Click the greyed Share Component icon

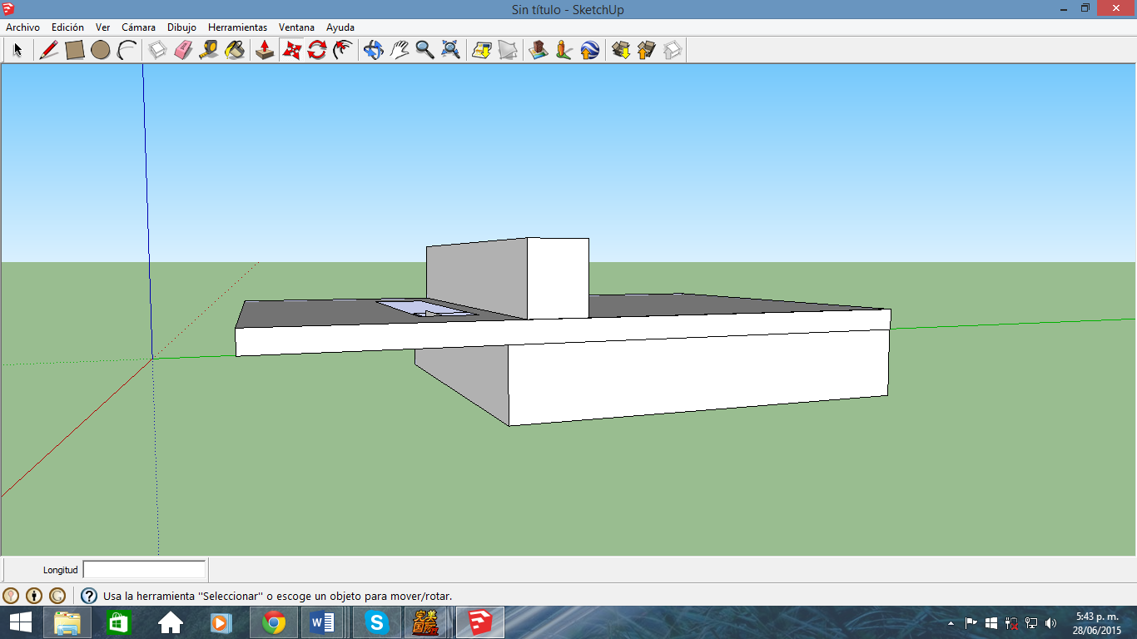(673, 50)
